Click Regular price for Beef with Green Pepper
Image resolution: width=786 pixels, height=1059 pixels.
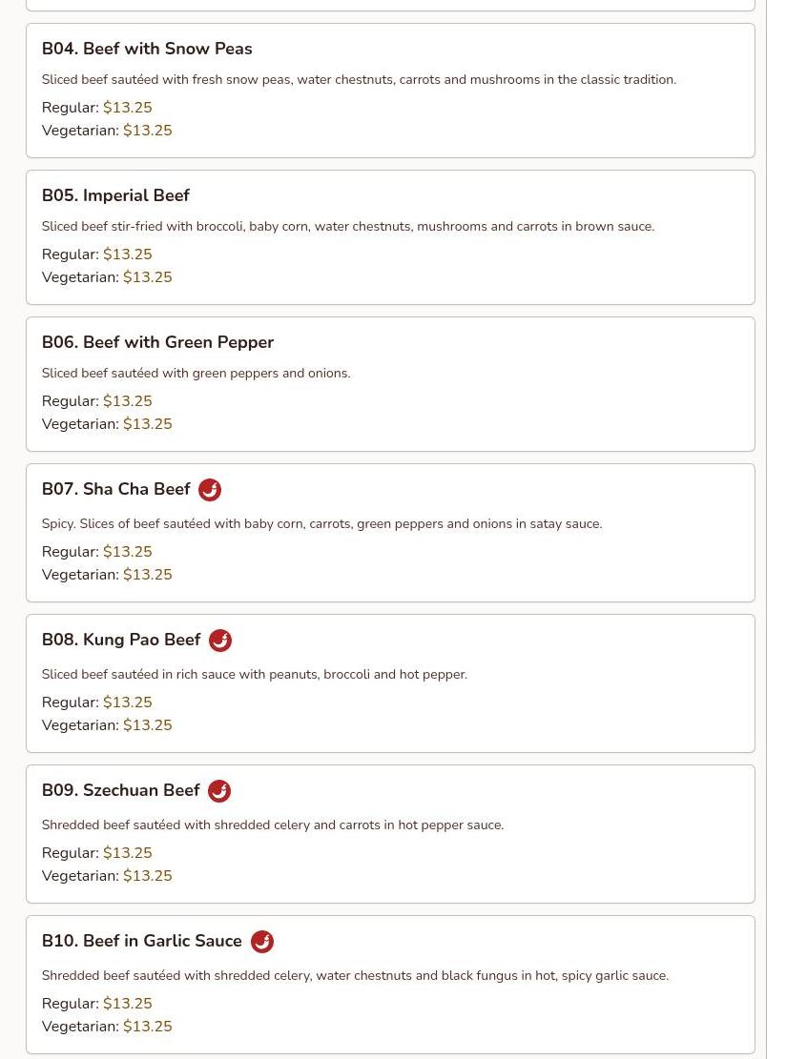click(127, 401)
